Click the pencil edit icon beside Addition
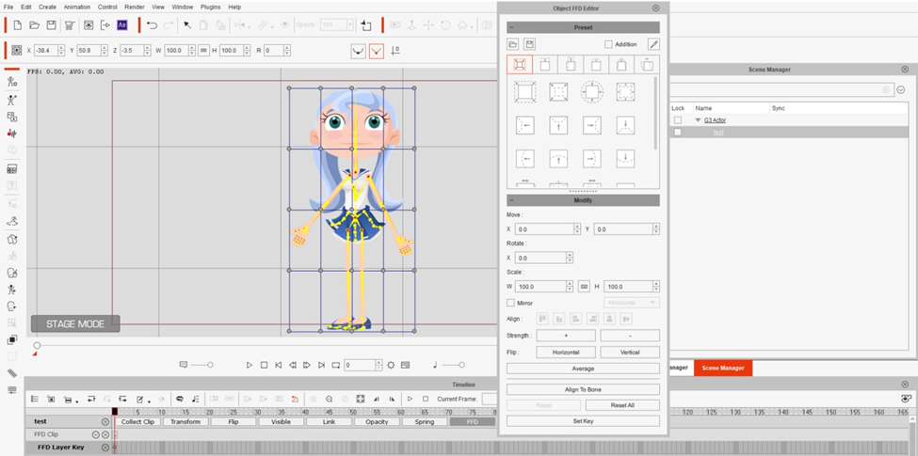 pos(653,44)
